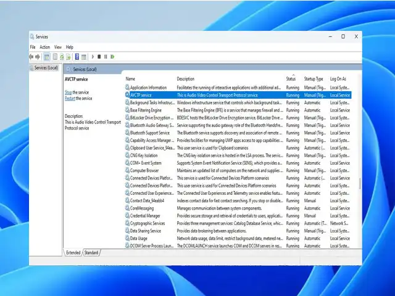Image resolution: width=395 pixels, height=296 pixels.
Task: Select the Contact Data_94eabb4 service row
Action: (238, 200)
